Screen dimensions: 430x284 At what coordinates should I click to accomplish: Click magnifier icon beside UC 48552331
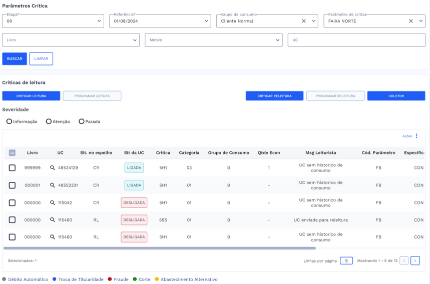[x=53, y=185]
